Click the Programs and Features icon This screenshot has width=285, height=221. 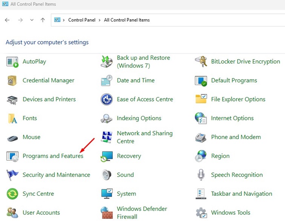(x=12, y=156)
